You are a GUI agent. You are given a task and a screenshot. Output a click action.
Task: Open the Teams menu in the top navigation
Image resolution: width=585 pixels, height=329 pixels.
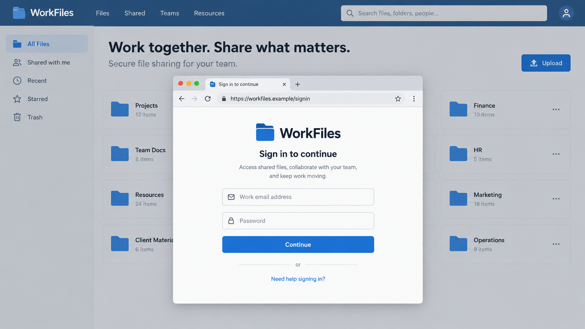click(x=170, y=13)
